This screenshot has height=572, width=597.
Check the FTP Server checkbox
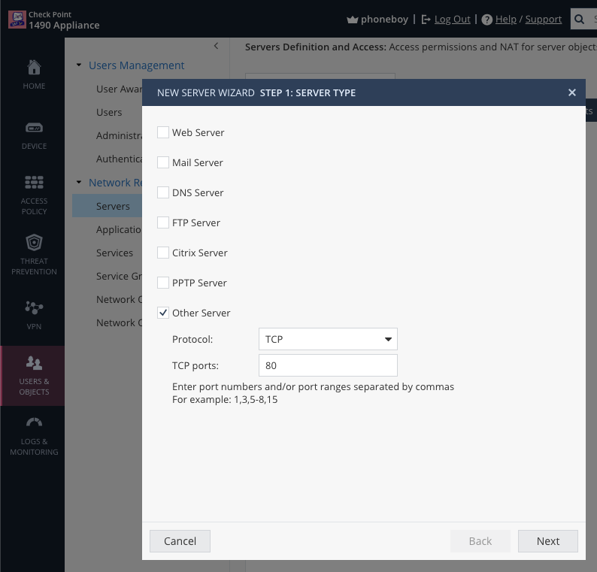[163, 222]
